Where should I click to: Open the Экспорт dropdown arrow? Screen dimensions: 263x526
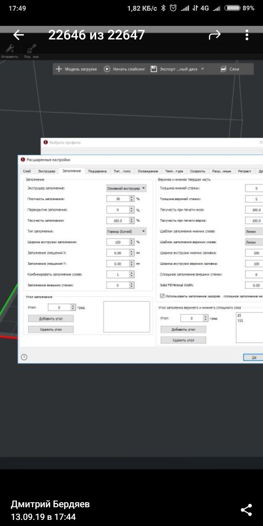[203, 69]
